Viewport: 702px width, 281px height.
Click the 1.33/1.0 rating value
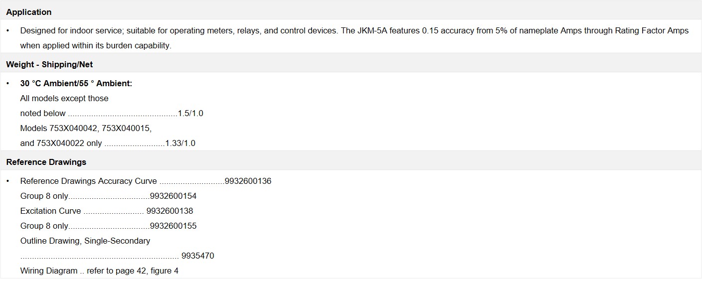(x=180, y=143)
